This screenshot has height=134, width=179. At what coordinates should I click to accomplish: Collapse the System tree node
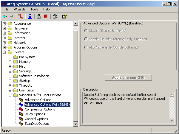(4, 52)
